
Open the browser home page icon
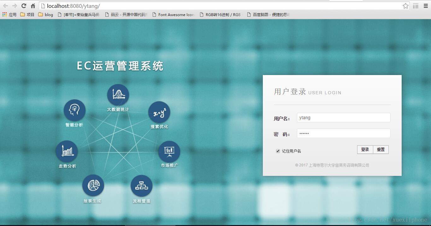point(33,6)
